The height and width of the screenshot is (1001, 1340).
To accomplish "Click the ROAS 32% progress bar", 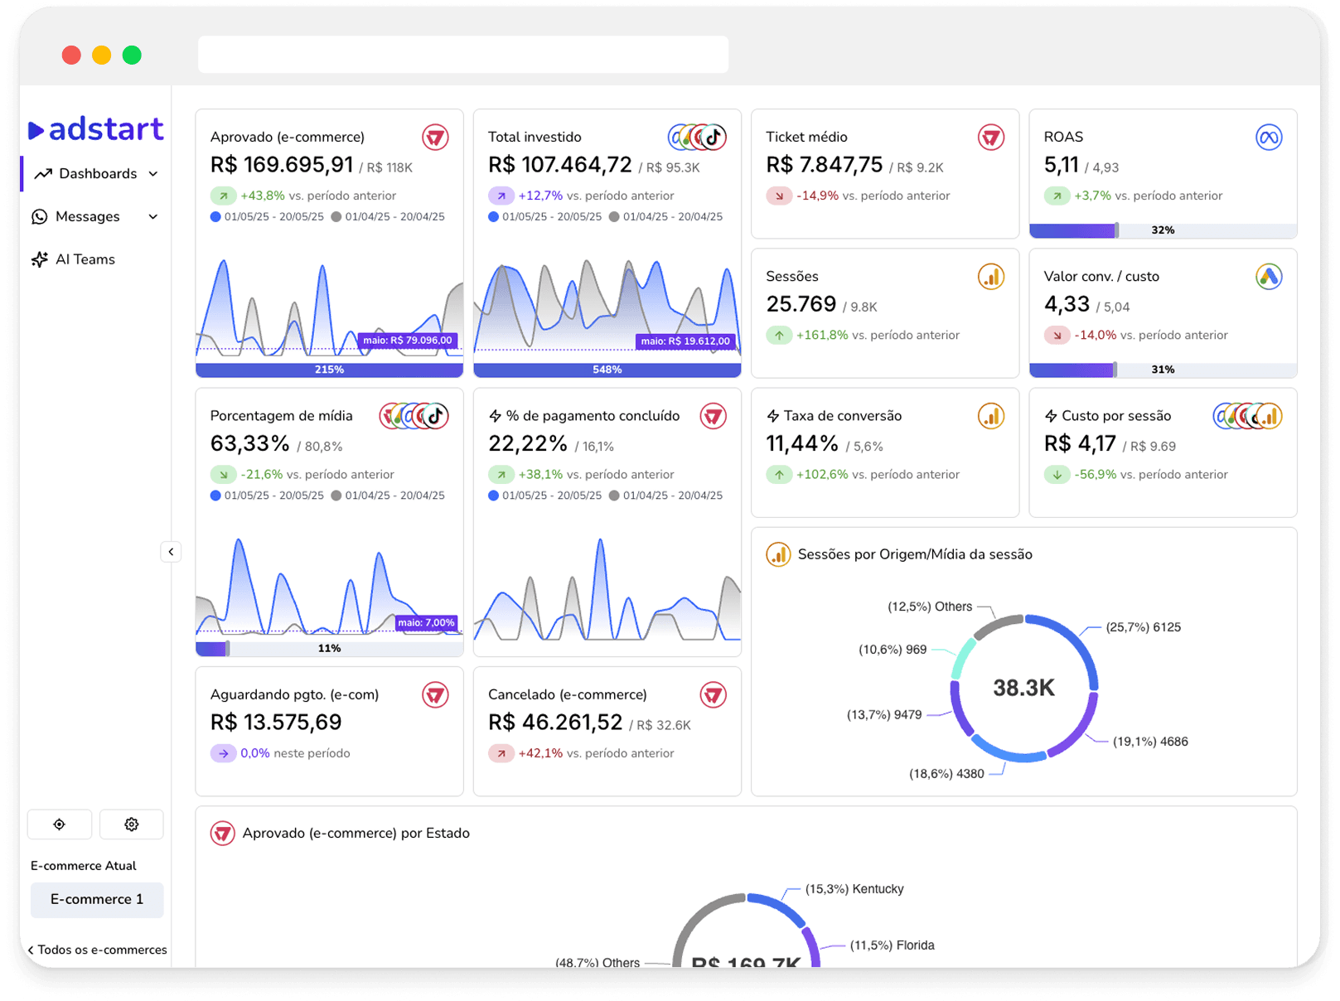I will tap(1163, 230).
